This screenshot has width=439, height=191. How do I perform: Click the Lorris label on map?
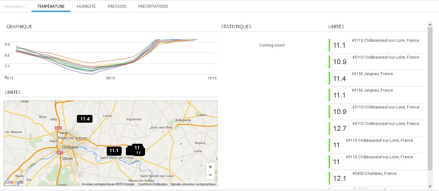198,151
